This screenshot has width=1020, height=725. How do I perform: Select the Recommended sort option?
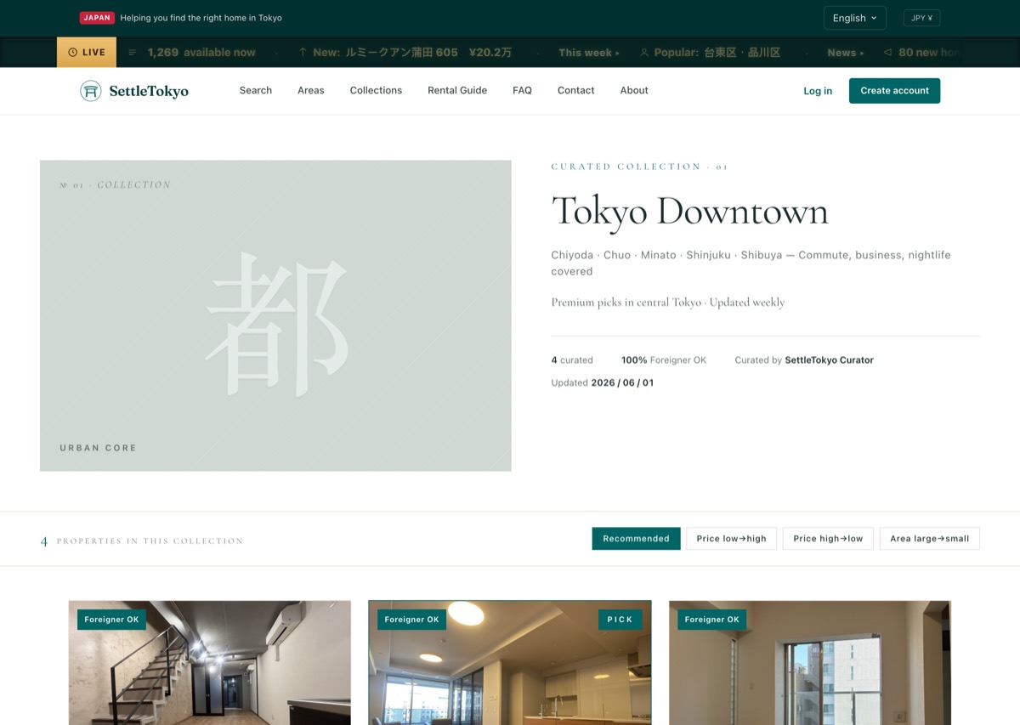click(636, 539)
